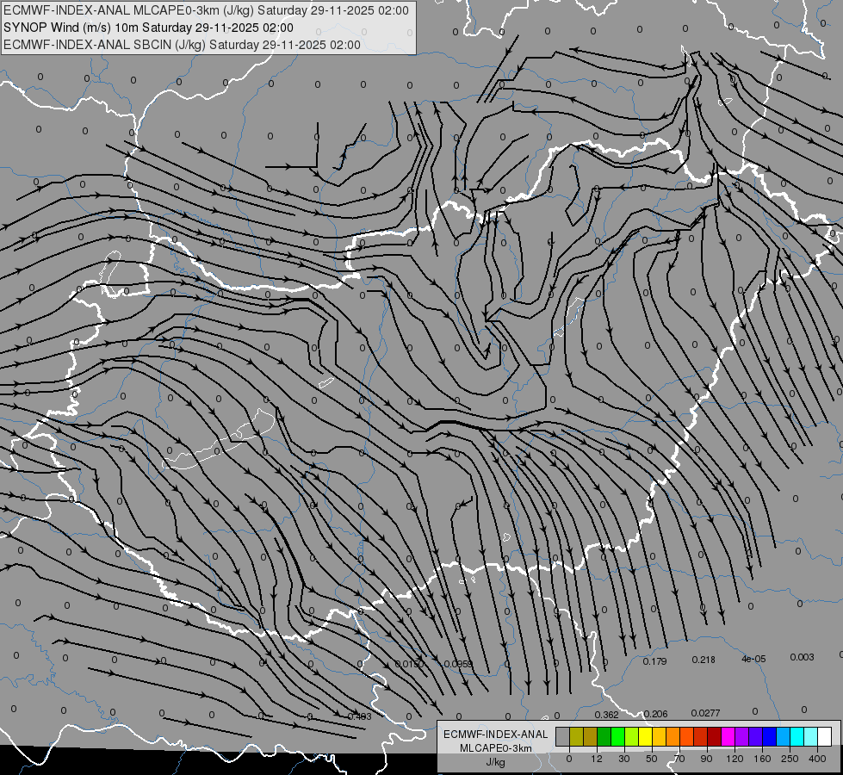Click the dark green legend swatch at 12
The width and height of the screenshot is (843, 775).
[x=604, y=736]
